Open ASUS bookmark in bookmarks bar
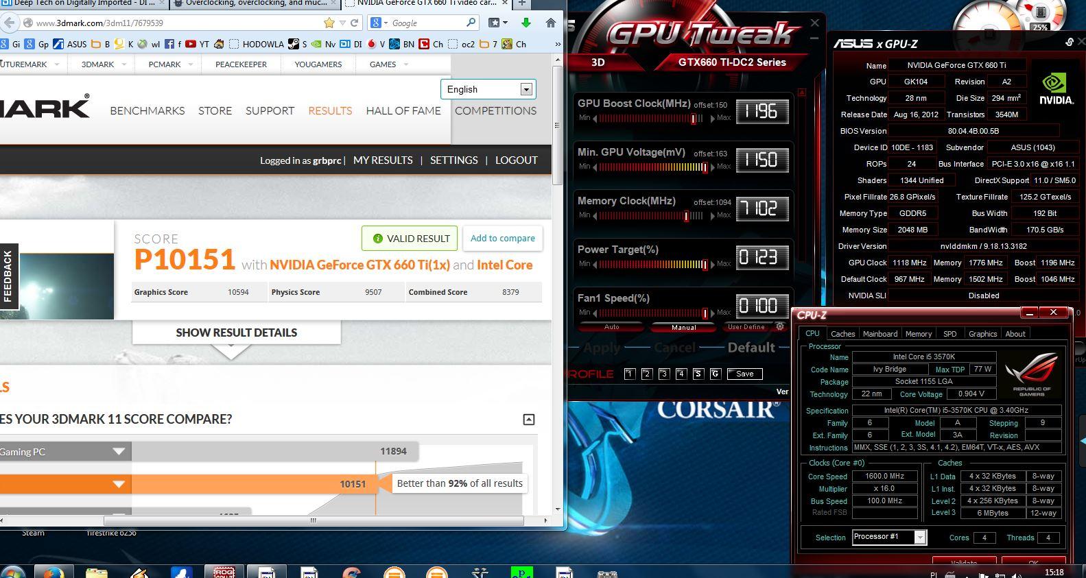The image size is (1086, 578). click(x=70, y=44)
